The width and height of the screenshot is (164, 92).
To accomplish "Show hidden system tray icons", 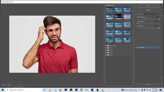I will [140, 90].
